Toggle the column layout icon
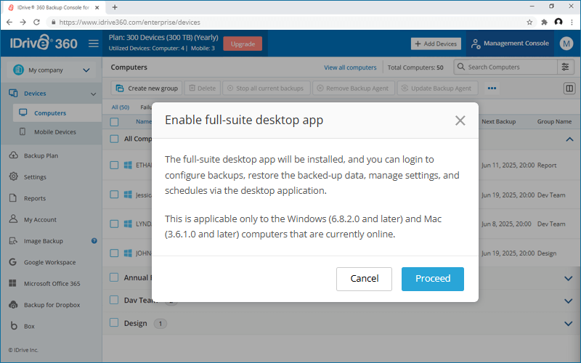Viewport: 581px width, 363px height. pyautogui.click(x=569, y=88)
